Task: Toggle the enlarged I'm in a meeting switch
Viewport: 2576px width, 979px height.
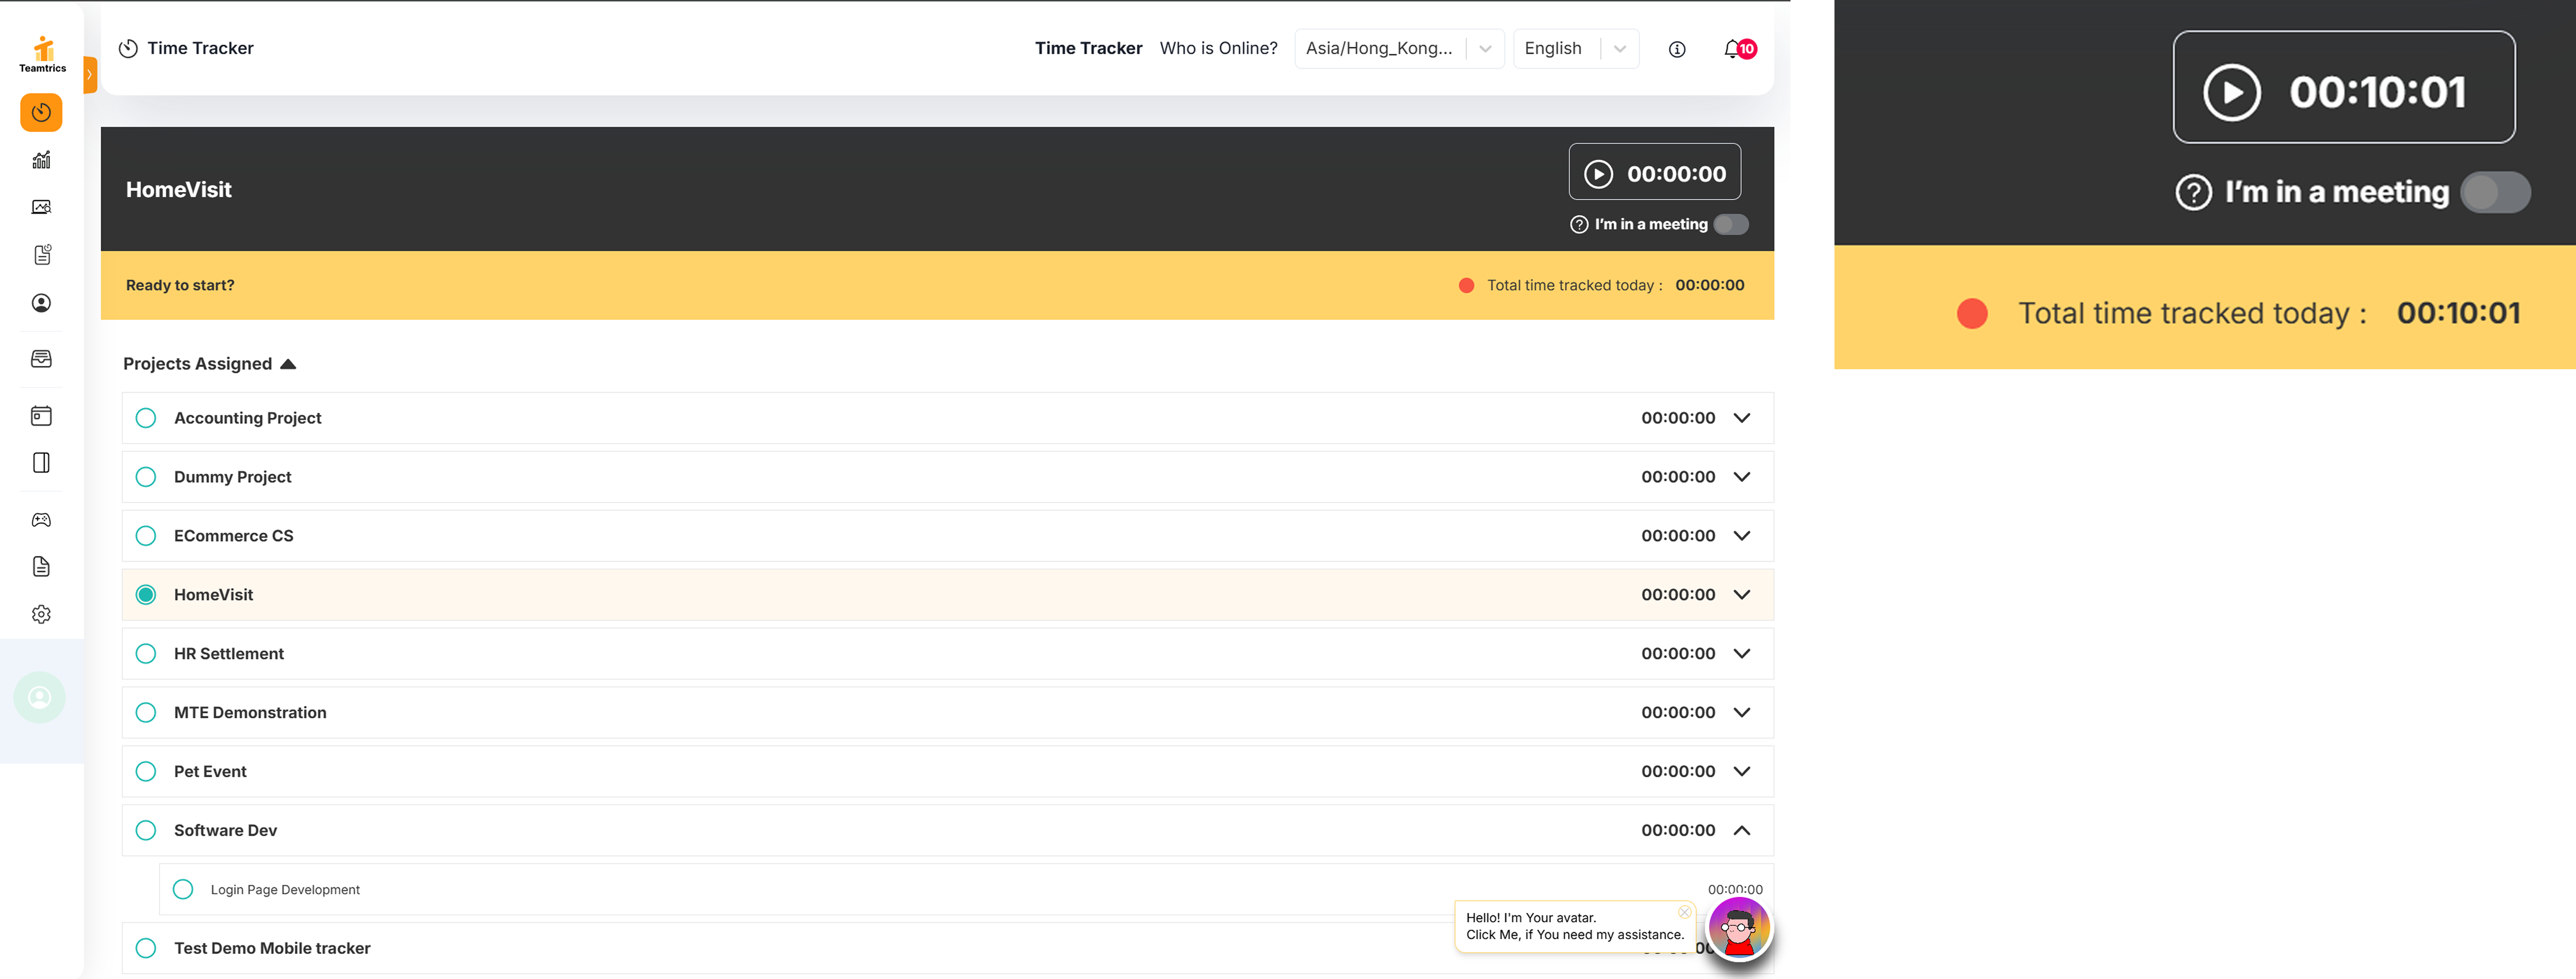Action: [2495, 192]
